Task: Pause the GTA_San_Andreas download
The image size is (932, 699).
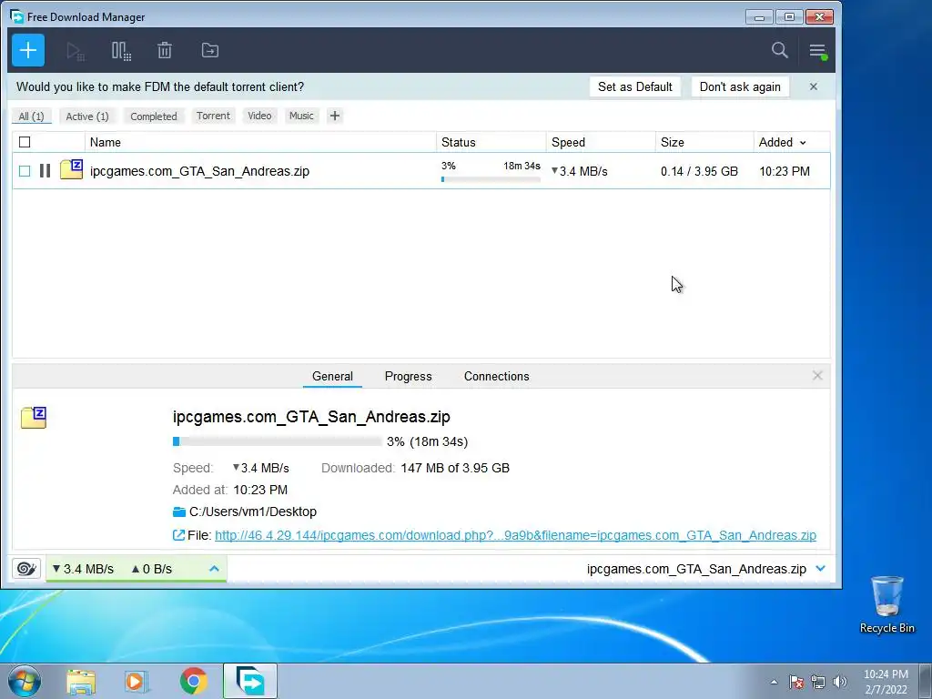Action: (45, 171)
